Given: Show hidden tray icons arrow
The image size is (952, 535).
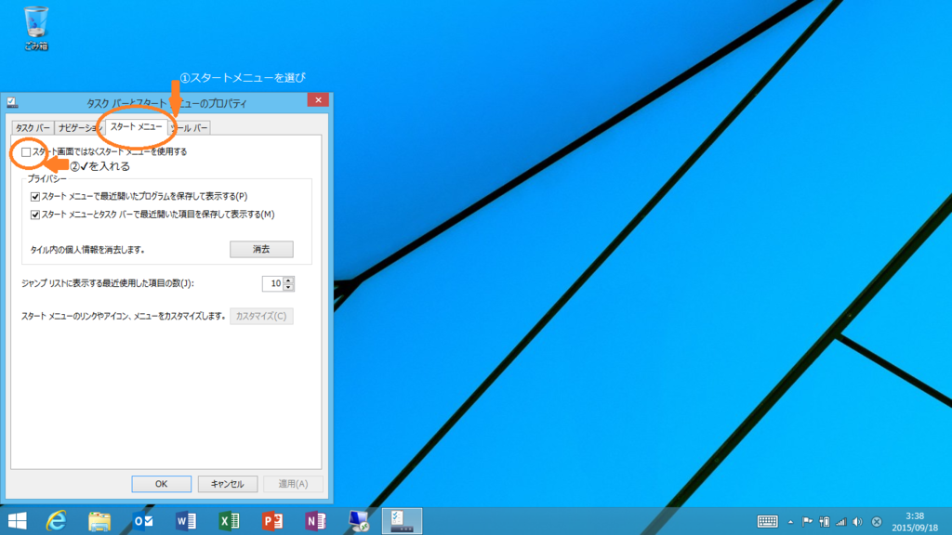Looking at the screenshot, I should [790, 522].
